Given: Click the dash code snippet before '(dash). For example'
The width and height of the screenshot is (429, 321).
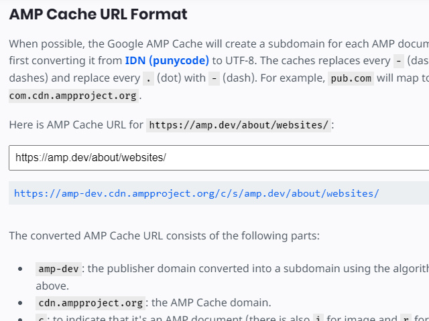Looking at the screenshot, I should pos(214,78).
